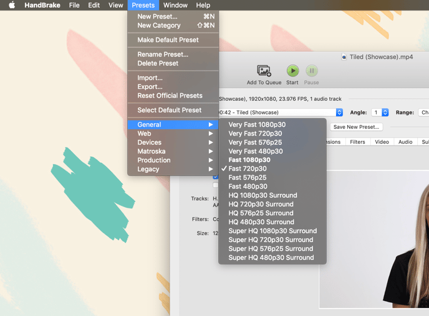The width and height of the screenshot is (429, 316).
Task: Click the Save New Preset… button
Action: click(x=356, y=127)
